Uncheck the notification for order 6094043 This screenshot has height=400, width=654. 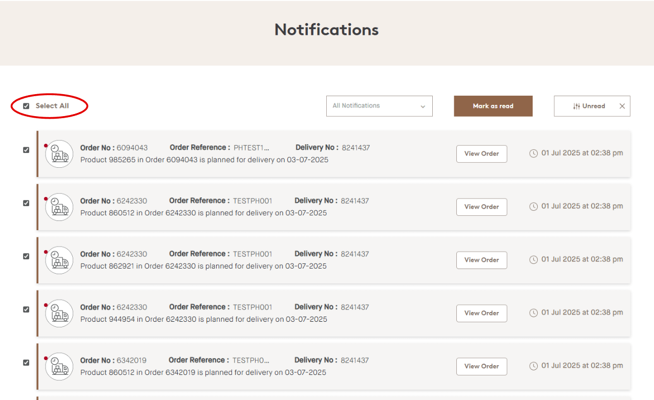pyautogui.click(x=26, y=150)
